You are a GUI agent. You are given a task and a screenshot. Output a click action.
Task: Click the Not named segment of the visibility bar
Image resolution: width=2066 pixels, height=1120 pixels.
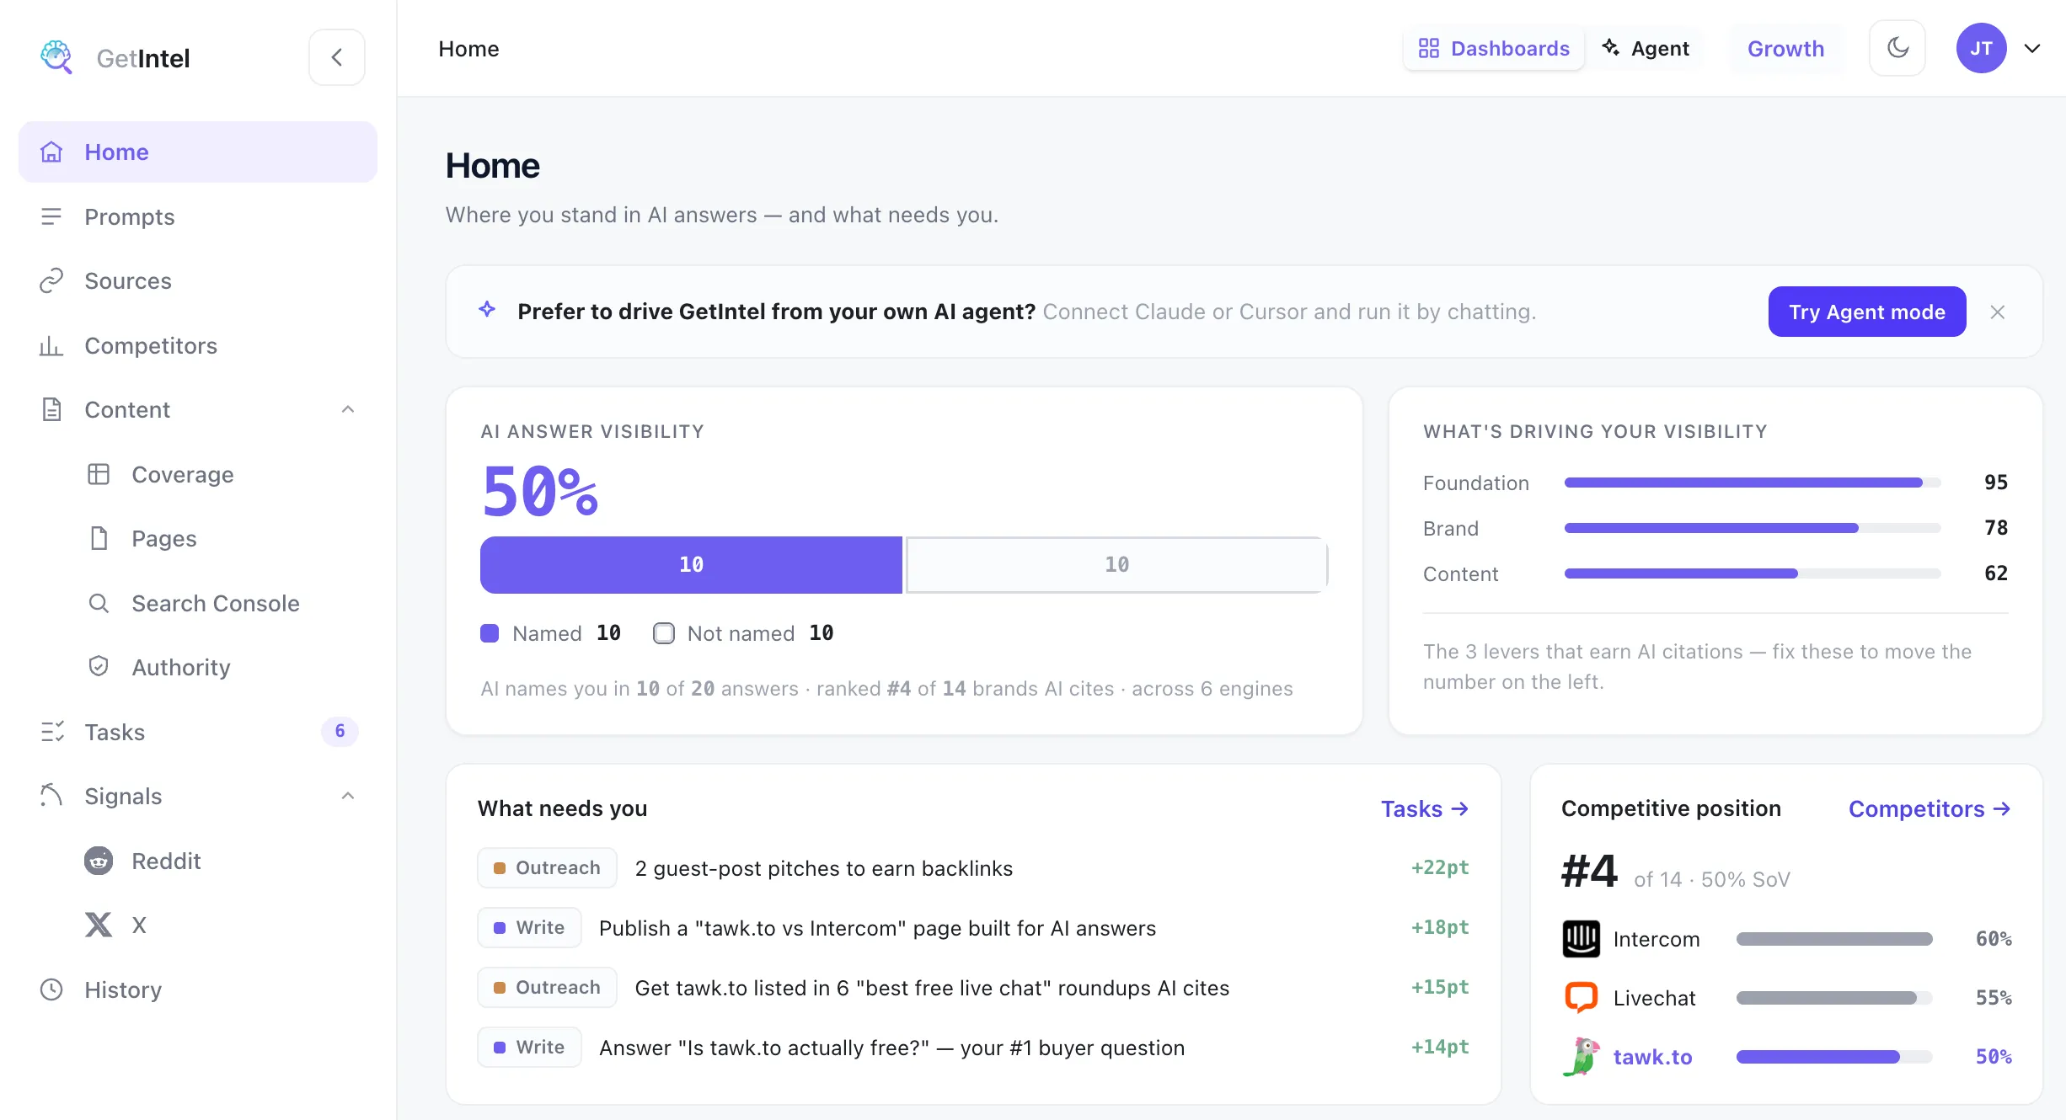1116,564
